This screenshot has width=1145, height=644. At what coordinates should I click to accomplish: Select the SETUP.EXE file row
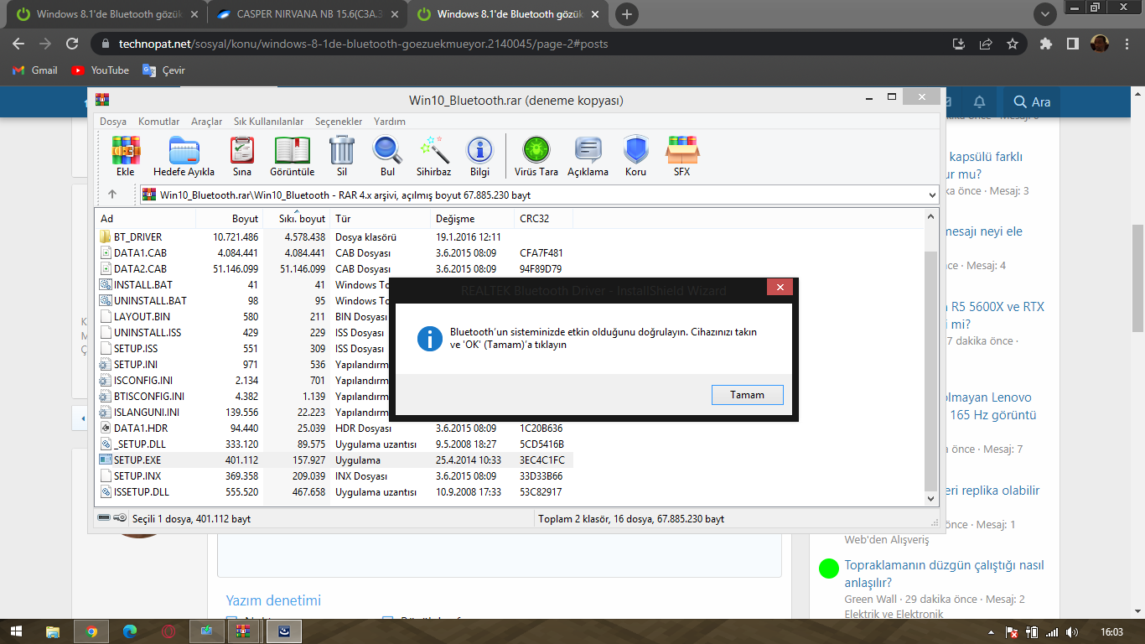coord(335,460)
